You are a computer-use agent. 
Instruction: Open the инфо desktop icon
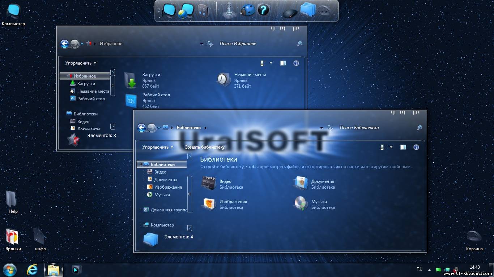click(40, 240)
